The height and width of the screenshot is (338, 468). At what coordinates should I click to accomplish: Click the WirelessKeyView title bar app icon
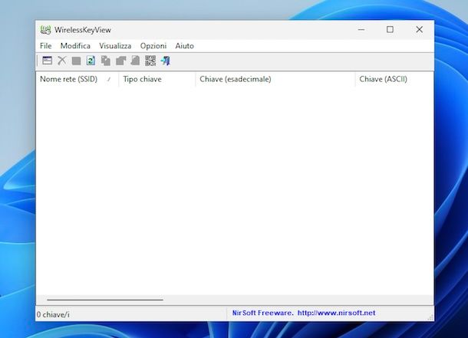45,30
